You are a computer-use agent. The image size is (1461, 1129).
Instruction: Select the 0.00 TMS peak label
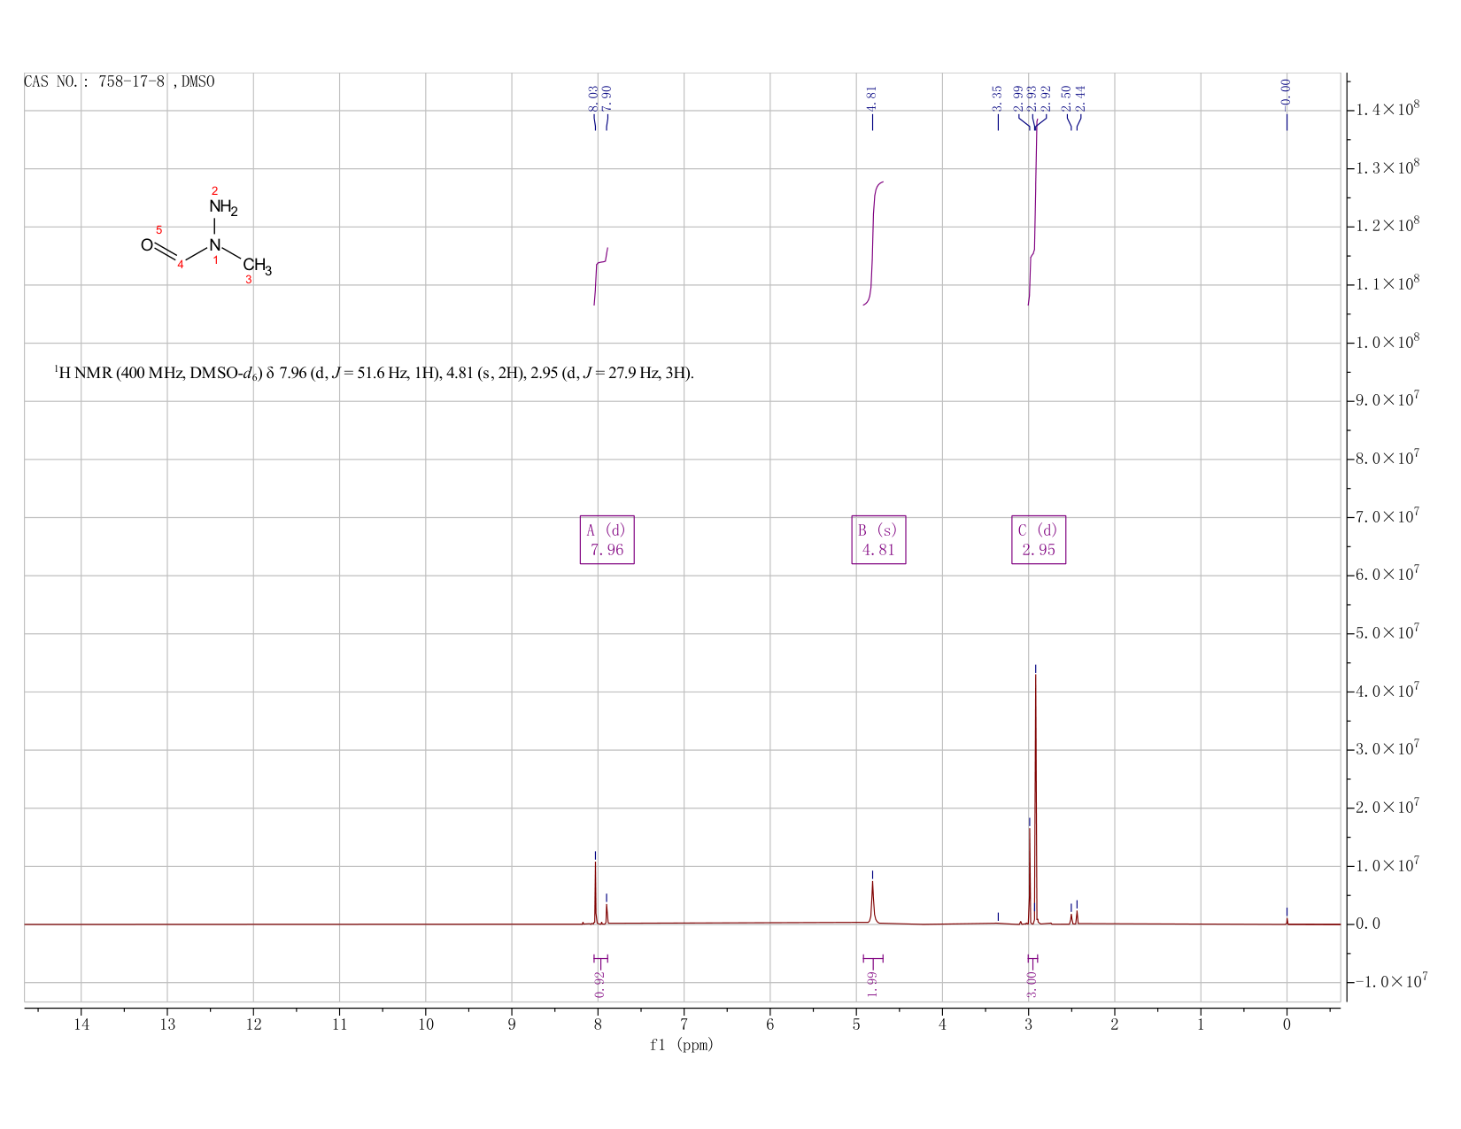[x=1287, y=91]
